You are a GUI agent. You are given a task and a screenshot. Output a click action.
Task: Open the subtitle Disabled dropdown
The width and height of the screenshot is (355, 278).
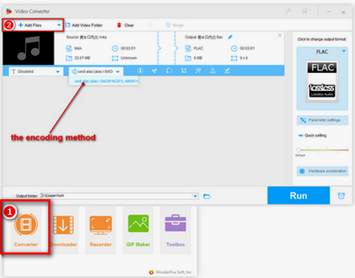pyautogui.click(x=36, y=72)
